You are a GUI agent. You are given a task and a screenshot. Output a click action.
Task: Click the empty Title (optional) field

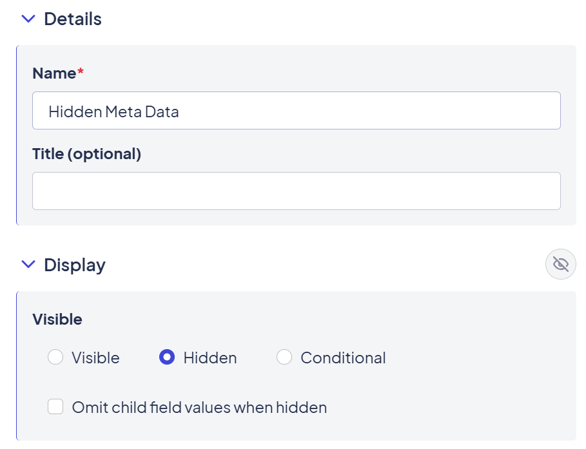296,191
